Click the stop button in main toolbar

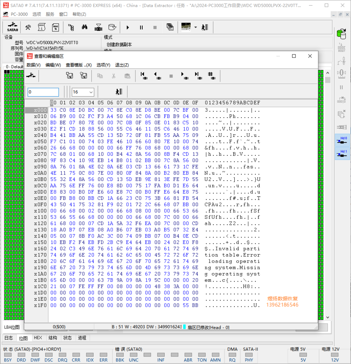pos(155,27)
